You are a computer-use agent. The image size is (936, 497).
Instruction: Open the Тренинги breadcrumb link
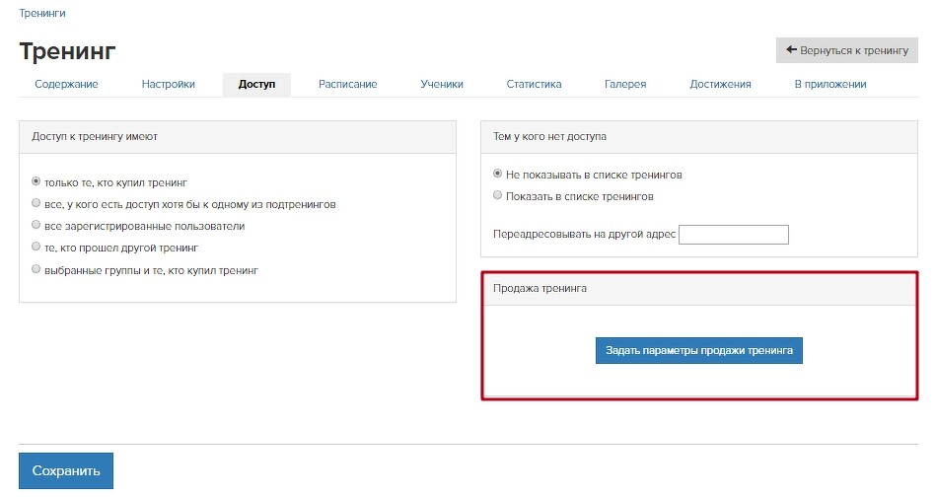click(x=42, y=13)
